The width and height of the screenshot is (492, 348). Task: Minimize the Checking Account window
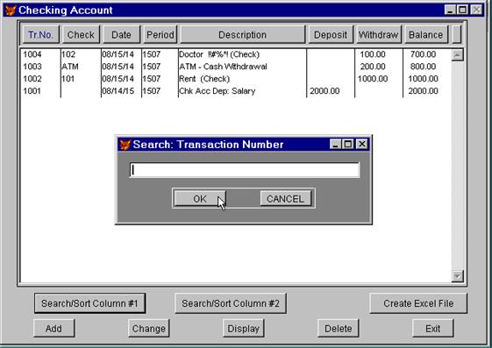click(x=450, y=10)
